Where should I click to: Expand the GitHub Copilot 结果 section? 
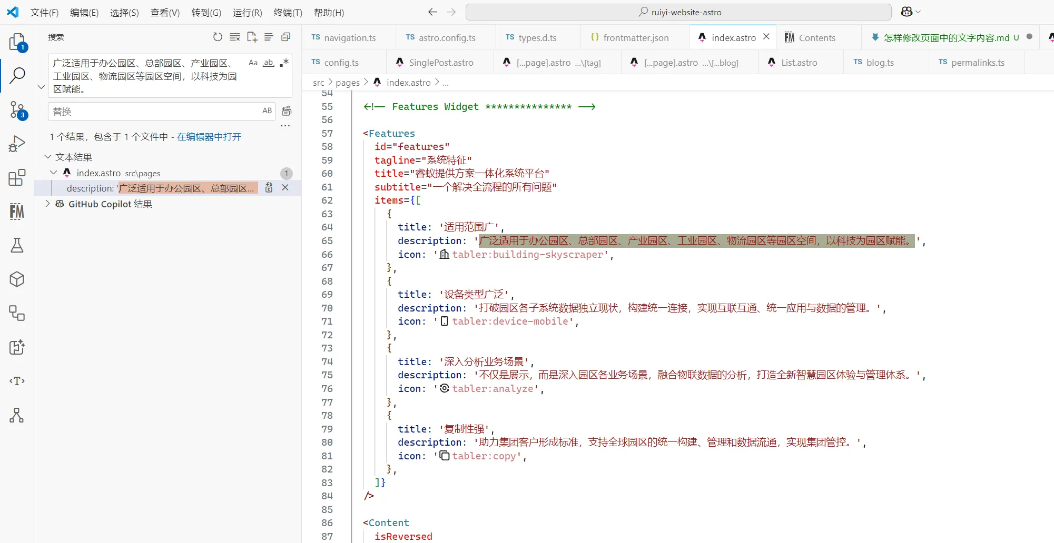(48, 204)
